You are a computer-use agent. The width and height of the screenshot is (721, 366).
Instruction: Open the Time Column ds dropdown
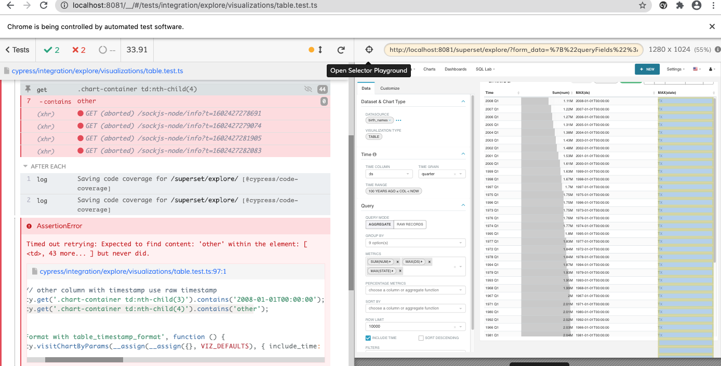tap(389, 174)
